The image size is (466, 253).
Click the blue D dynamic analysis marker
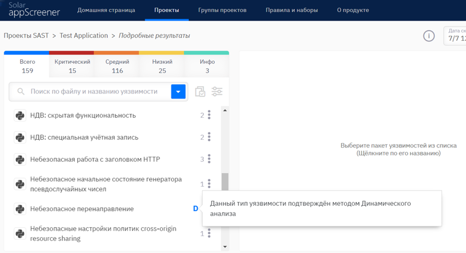pyautogui.click(x=196, y=209)
